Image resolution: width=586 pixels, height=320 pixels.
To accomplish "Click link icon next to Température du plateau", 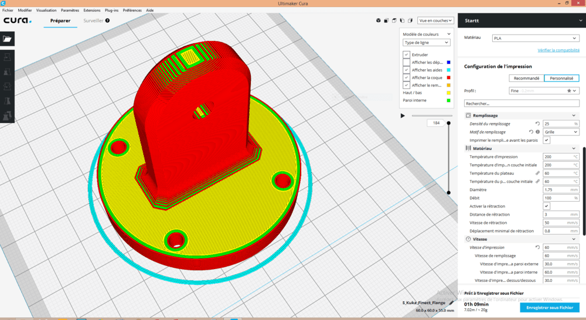I will [537, 173].
